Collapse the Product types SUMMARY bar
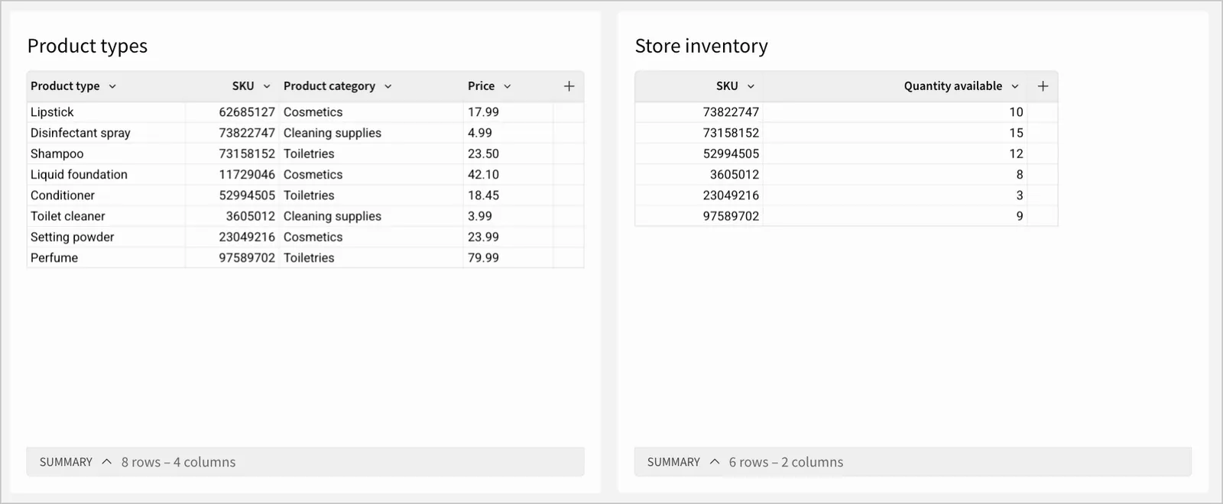This screenshot has height=504, width=1223. 106,462
